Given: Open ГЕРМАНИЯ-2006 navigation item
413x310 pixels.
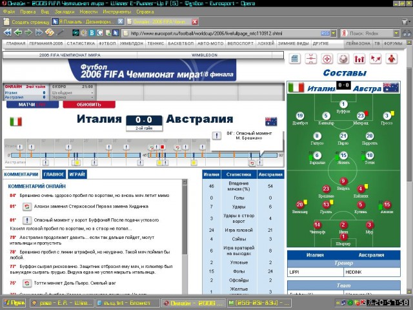Looking at the screenshot, I should (x=46, y=43).
